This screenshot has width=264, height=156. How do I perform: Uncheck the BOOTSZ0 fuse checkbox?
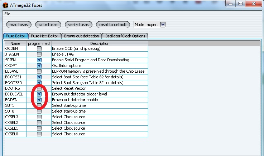(39, 83)
